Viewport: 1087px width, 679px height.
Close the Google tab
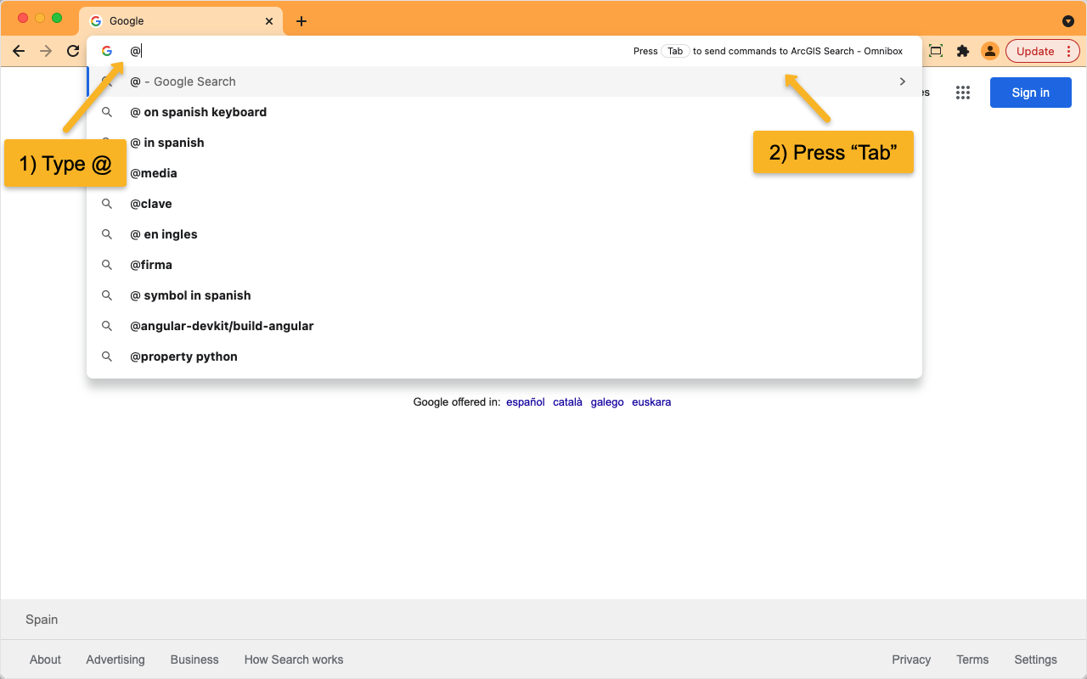click(269, 21)
